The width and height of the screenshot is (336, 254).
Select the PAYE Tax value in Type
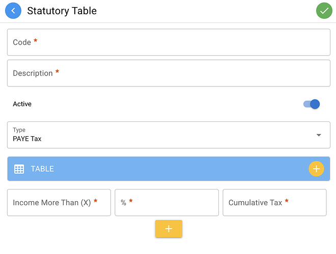click(x=27, y=139)
